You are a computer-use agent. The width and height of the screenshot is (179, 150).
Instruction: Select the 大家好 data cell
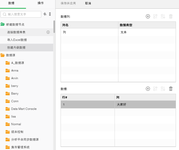tap(145, 105)
